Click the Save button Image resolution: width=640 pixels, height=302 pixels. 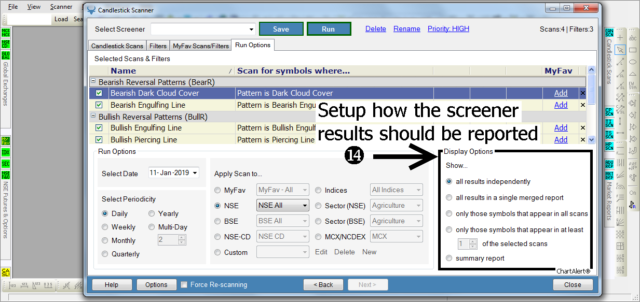(281, 29)
